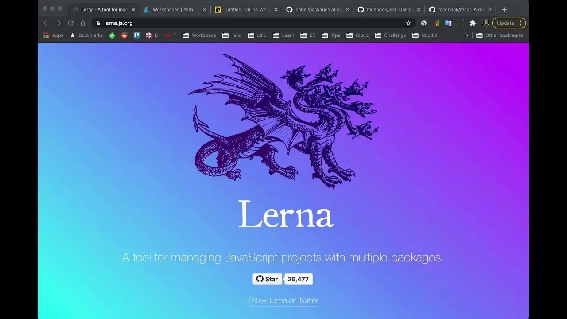This screenshot has height=319, width=567.
Task: Open the 26,477 stargazers count
Action: (298, 279)
